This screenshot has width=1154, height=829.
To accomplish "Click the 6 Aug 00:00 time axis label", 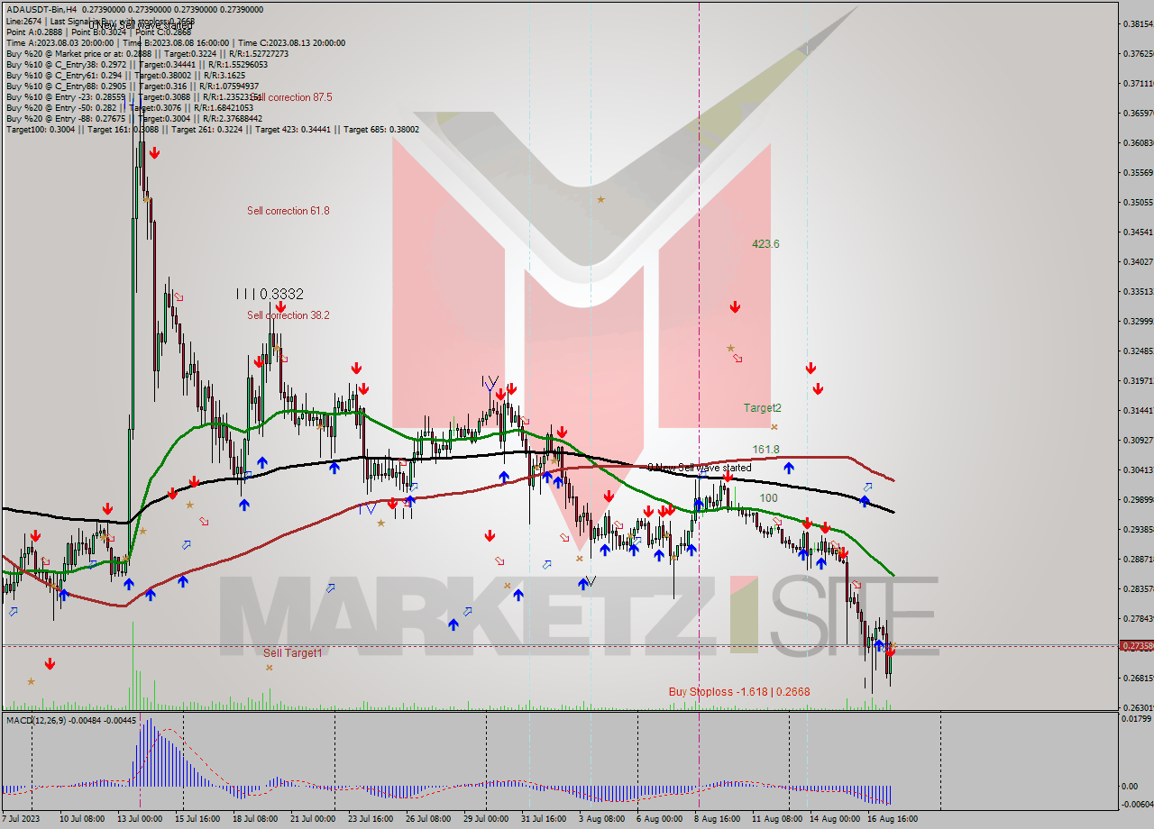I will [x=659, y=819].
